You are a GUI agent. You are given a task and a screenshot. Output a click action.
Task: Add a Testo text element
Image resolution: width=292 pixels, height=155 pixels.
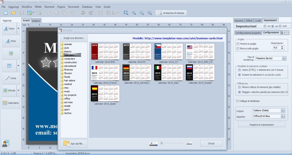click(9, 29)
